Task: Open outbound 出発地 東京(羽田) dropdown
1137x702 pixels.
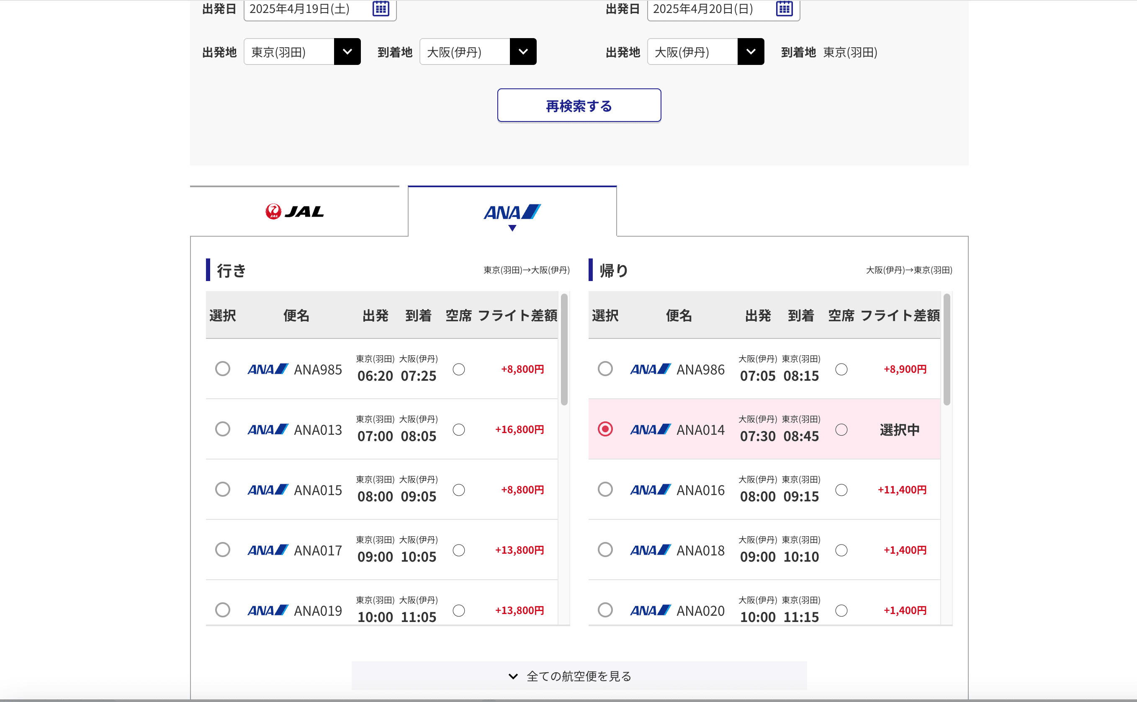Action: coord(347,52)
